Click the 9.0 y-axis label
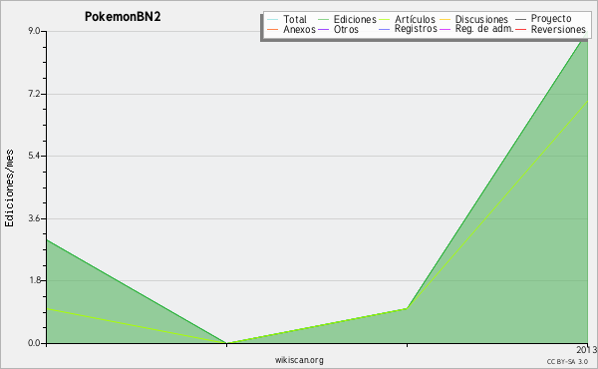Image resolution: width=598 pixels, height=369 pixels. 34,31
